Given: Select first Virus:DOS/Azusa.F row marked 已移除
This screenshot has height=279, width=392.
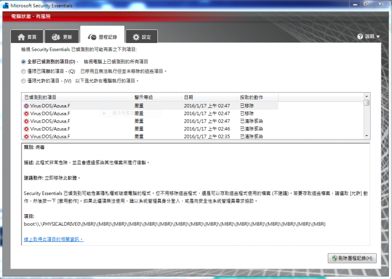Looking at the screenshot, I should pos(150,106).
